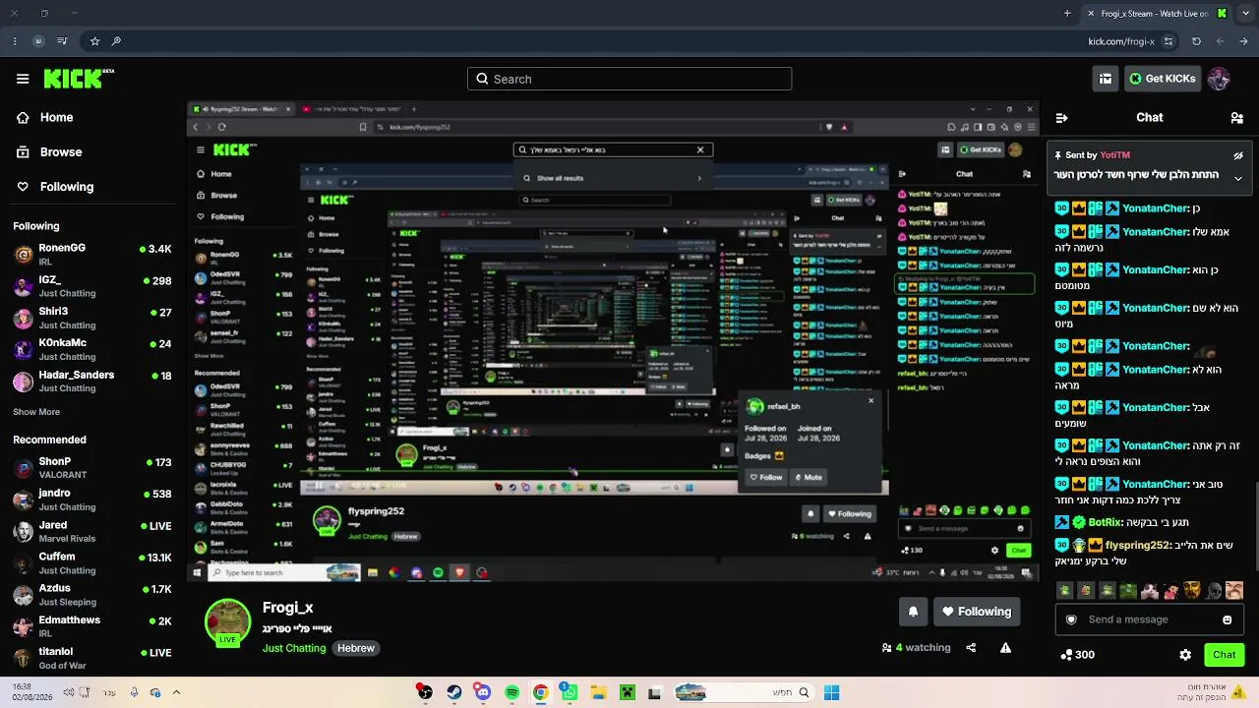Open WhatsApp from the taskbar
The image size is (1259, 708).
(569, 692)
